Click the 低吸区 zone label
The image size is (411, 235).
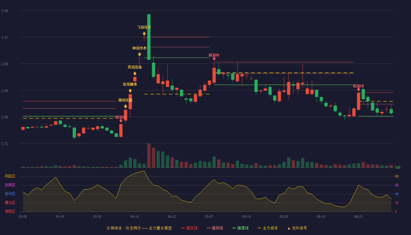pyautogui.click(x=10, y=211)
